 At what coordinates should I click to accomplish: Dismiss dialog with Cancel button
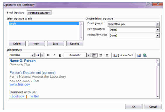(153, 107)
